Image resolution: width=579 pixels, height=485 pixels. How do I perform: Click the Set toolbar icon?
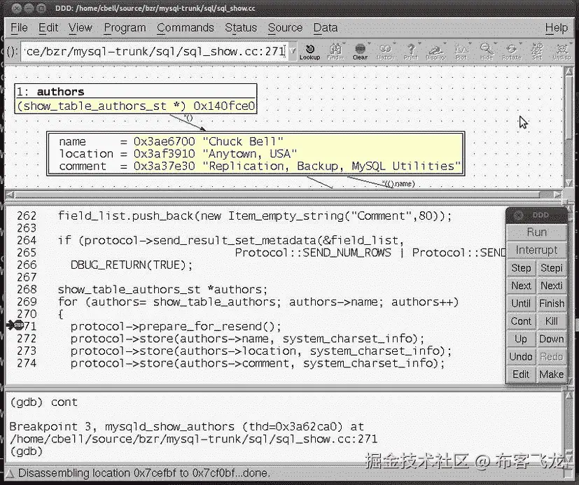click(537, 51)
